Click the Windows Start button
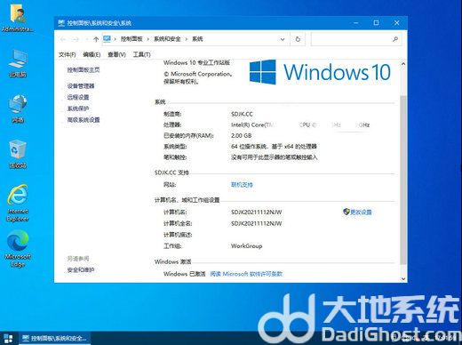 coord(8,339)
